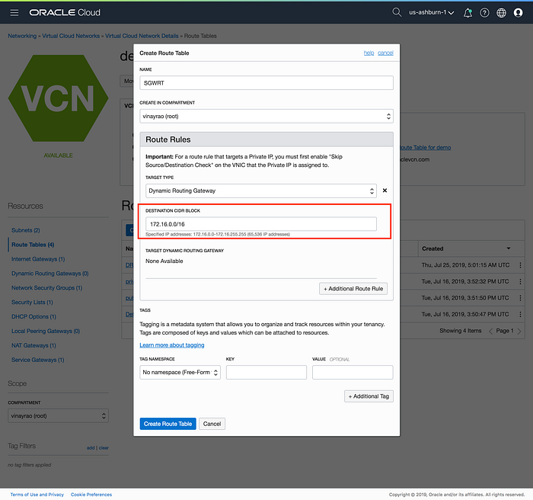Image resolution: width=533 pixels, height=500 pixels.
Task: Go to Virtual Cloud Networks breadcrumb
Action: pyautogui.click(x=71, y=36)
